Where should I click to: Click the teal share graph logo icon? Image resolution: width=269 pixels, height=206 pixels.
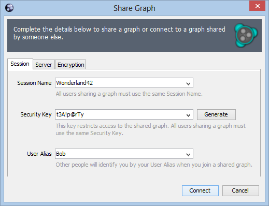pyautogui.click(x=246, y=35)
